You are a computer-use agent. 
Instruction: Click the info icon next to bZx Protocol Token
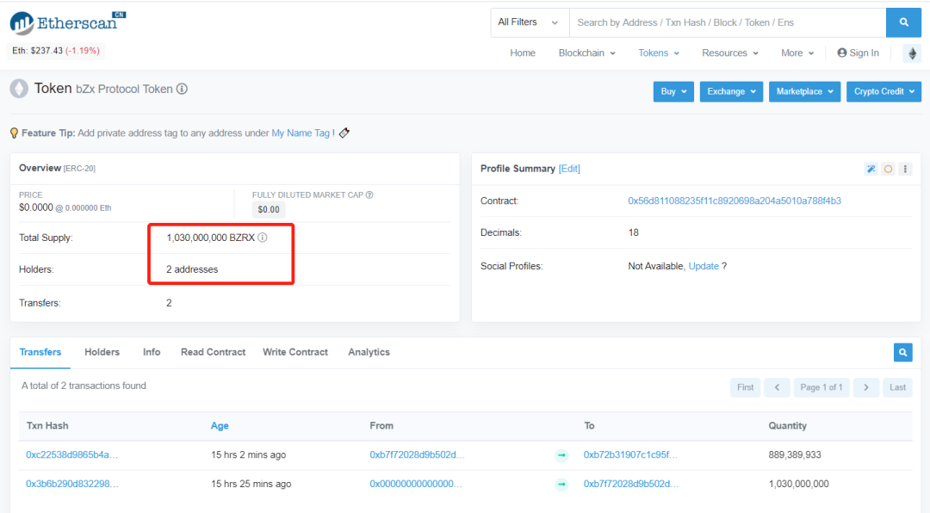182,89
